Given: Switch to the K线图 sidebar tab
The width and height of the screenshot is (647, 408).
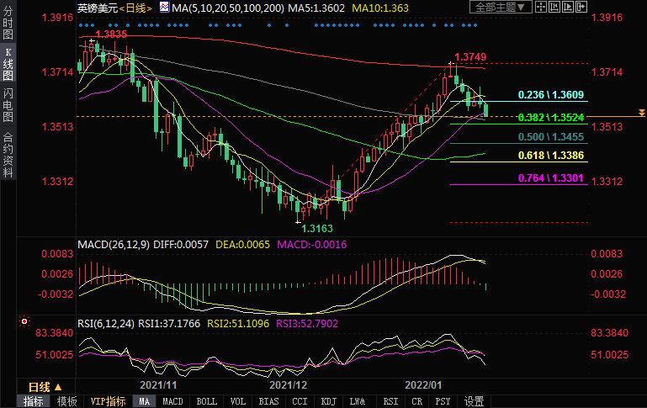Looking at the screenshot, I should [x=8, y=64].
